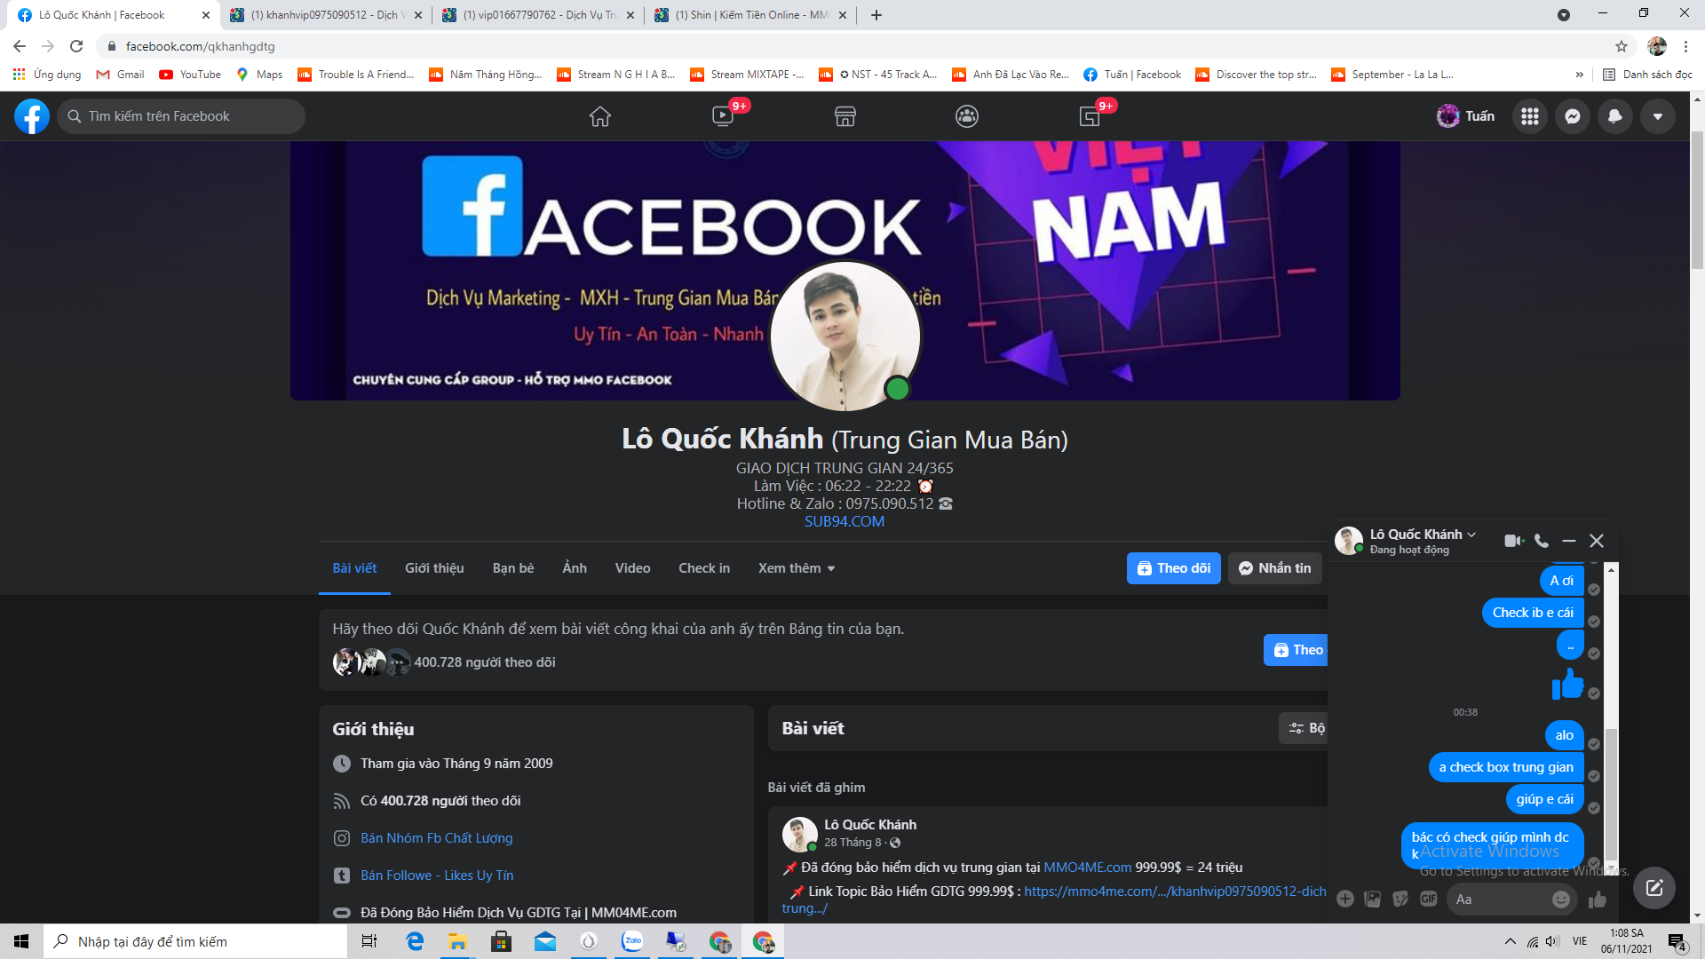Open the Facebook Home icon
Image resolution: width=1705 pixels, height=959 pixels.
pos(600,116)
